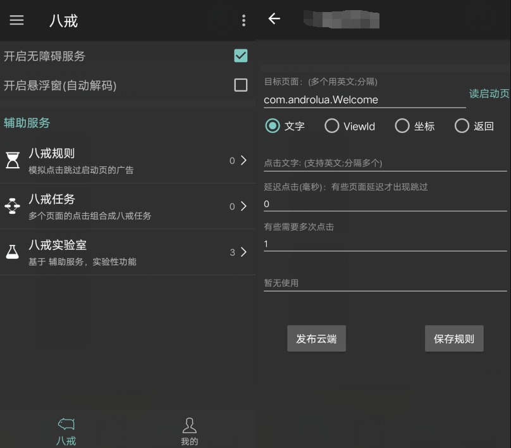The height and width of the screenshot is (448, 511).
Task: Click the flask icon for 八戒实验室
Action: click(x=13, y=252)
